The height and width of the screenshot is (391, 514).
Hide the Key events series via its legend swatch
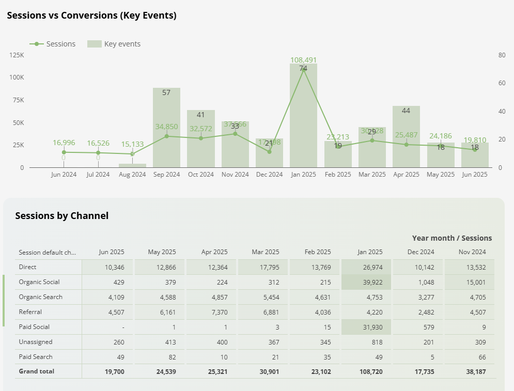pos(96,44)
